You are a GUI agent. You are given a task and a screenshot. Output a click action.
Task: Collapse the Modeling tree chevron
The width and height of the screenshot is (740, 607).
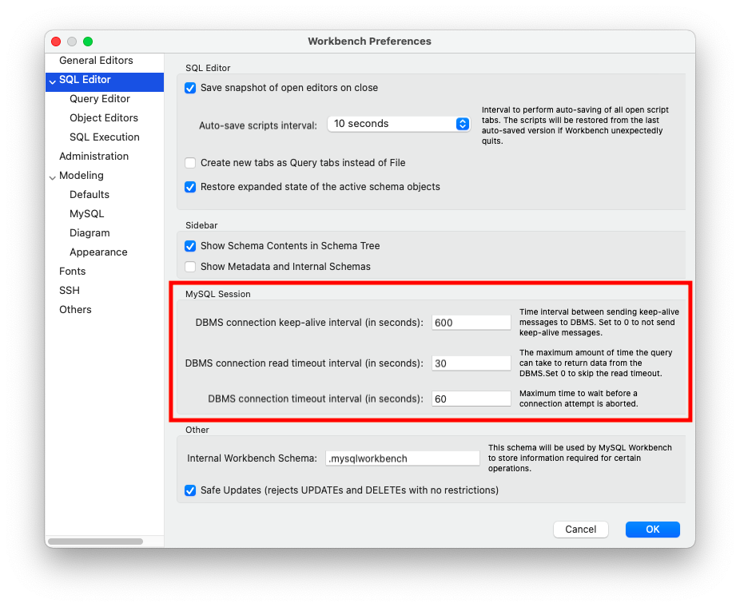pos(53,177)
